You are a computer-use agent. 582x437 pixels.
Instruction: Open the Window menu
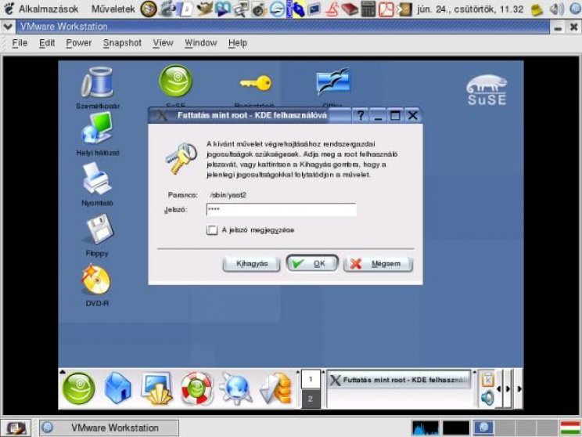pos(201,43)
